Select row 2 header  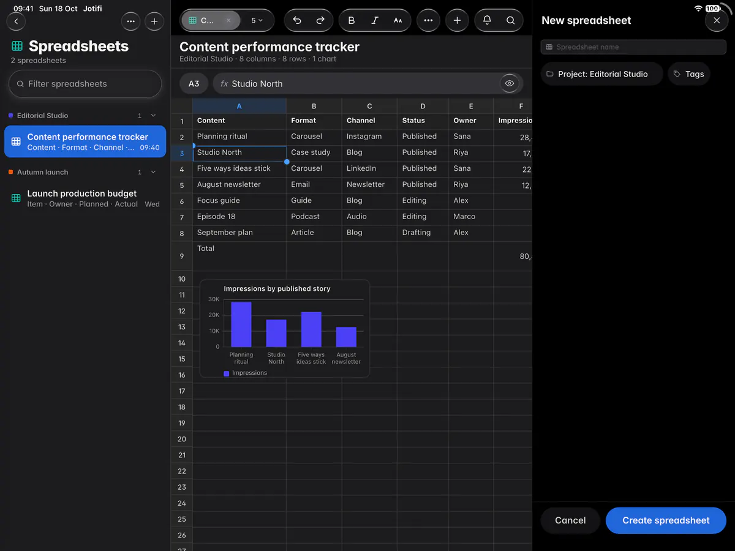[182, 137]
